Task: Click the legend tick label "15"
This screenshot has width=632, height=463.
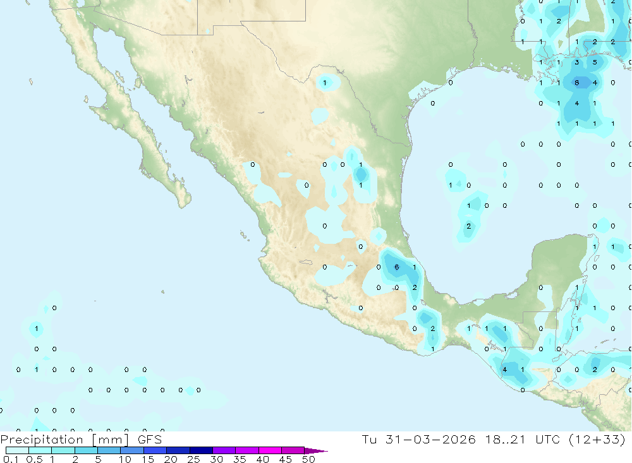Action: pyautogui.click(x=148, y=459)
